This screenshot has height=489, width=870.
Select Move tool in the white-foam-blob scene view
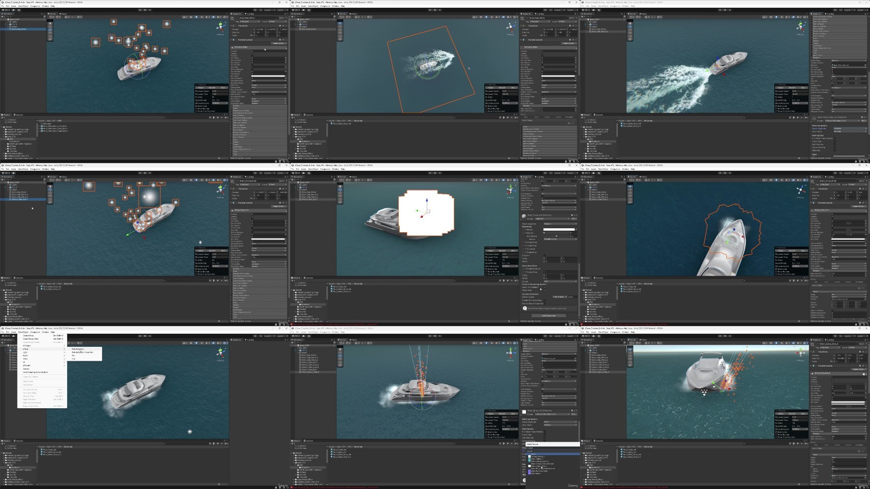click(x=340, y=190)
